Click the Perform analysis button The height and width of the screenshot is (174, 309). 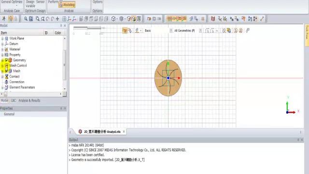coord(53,2)
